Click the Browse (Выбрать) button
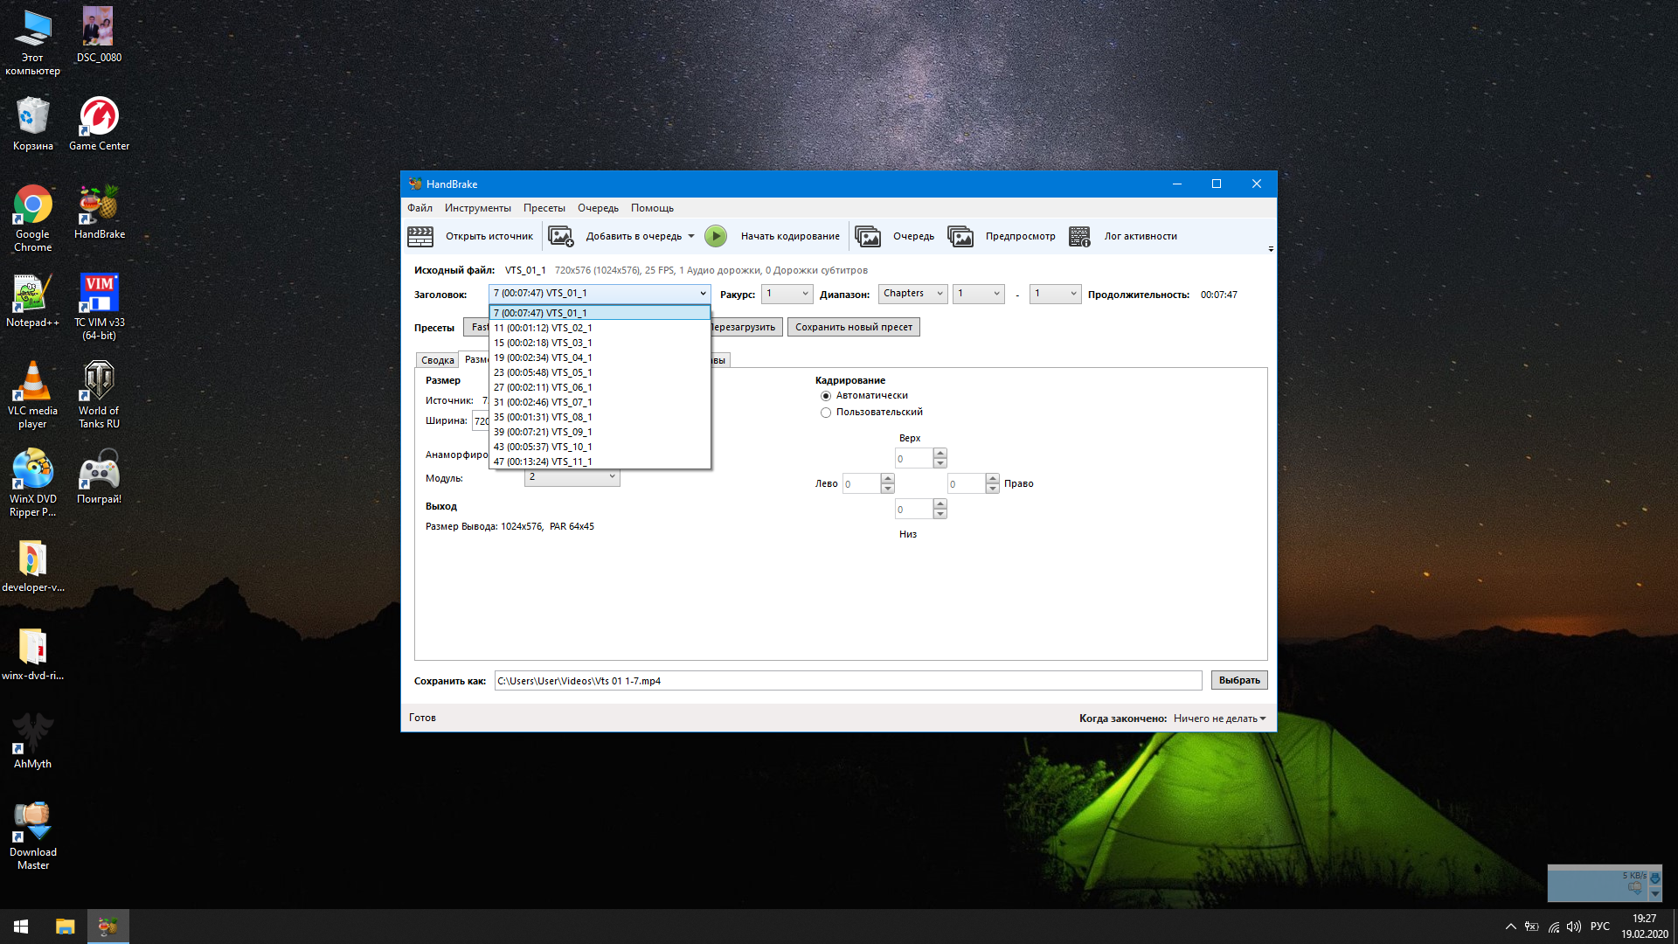The width and height of the screenshot is (1678, 944). [1238, 680]
